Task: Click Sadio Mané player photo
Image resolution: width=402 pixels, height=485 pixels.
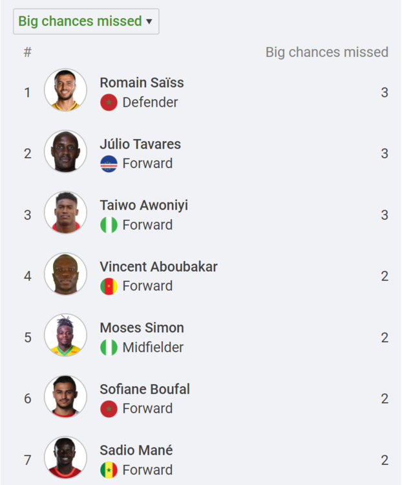Action: pyautogui.click(x=65, y=458)
